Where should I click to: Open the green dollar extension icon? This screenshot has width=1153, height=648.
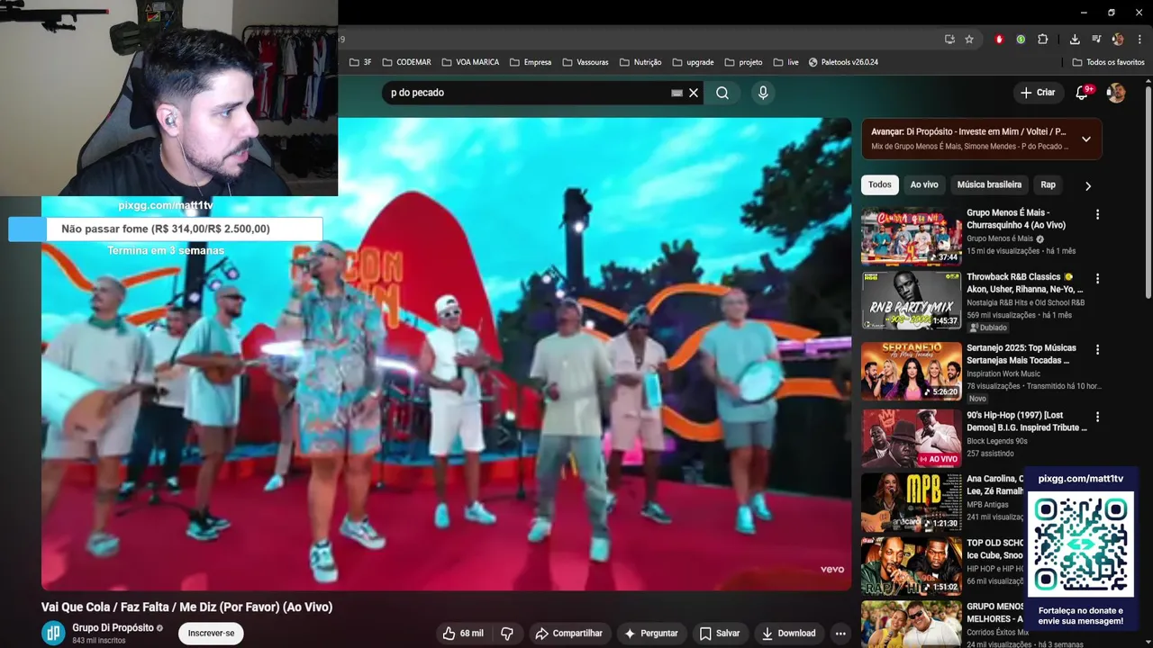point(1021,40)
